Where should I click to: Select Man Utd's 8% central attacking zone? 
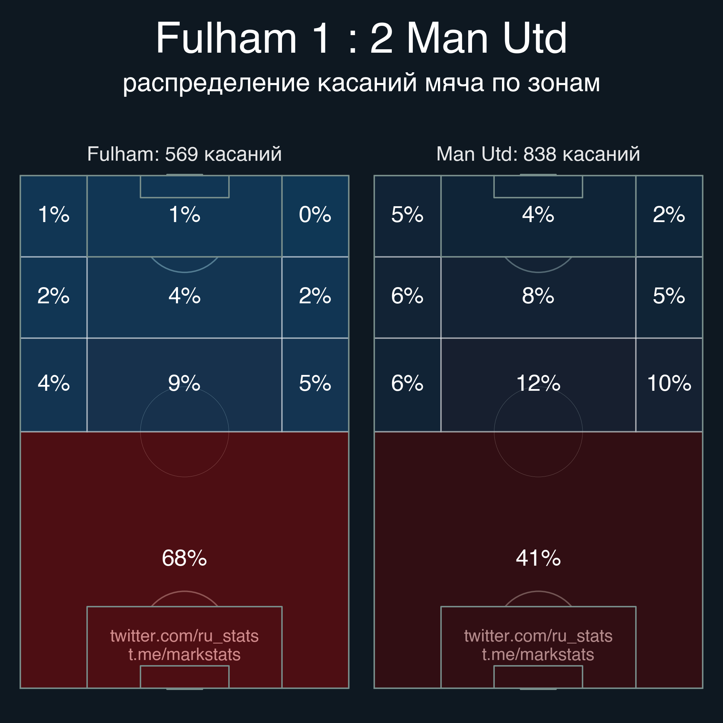point(538,297)
